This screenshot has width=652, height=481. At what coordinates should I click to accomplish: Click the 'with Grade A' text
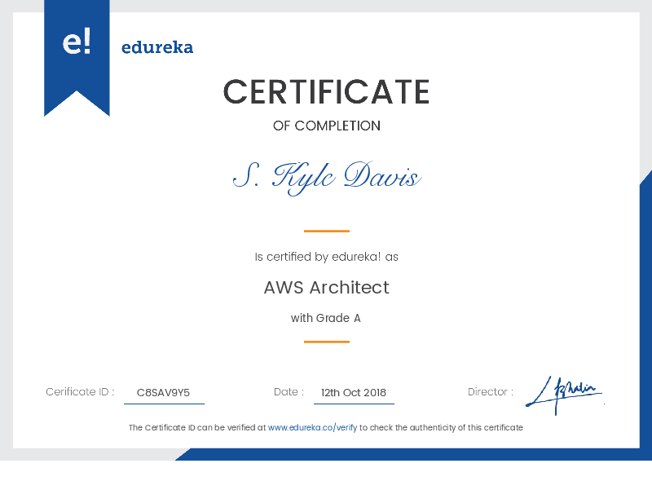click(325, 318)
